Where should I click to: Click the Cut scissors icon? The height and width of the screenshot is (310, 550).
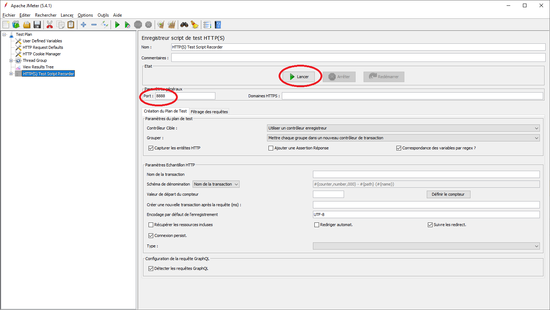(50, 25)
